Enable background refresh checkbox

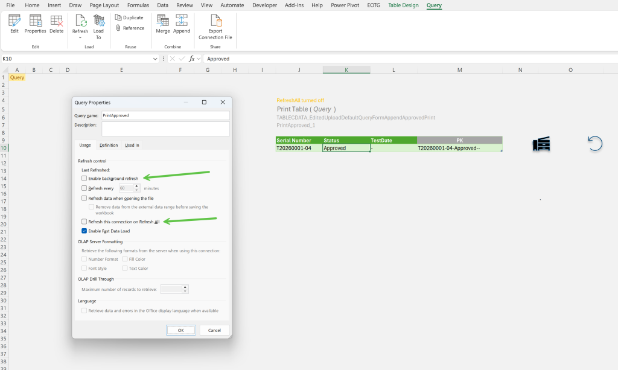click(x=84, y=179)
